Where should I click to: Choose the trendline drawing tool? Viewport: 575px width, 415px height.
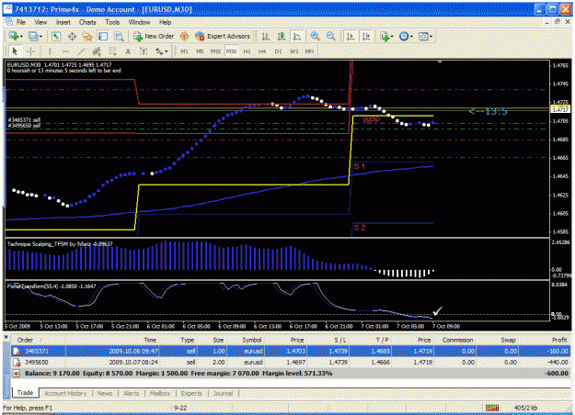coord(81,51)
